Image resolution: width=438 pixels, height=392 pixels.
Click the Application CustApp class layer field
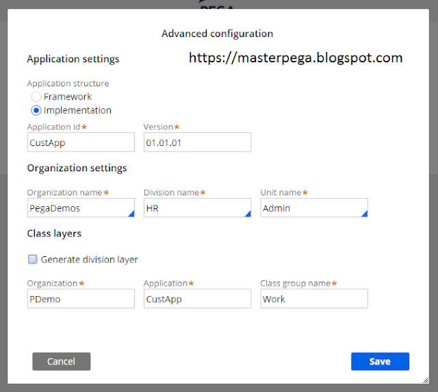(198, 299)
